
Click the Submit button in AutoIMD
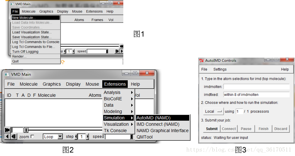[212, 129]
